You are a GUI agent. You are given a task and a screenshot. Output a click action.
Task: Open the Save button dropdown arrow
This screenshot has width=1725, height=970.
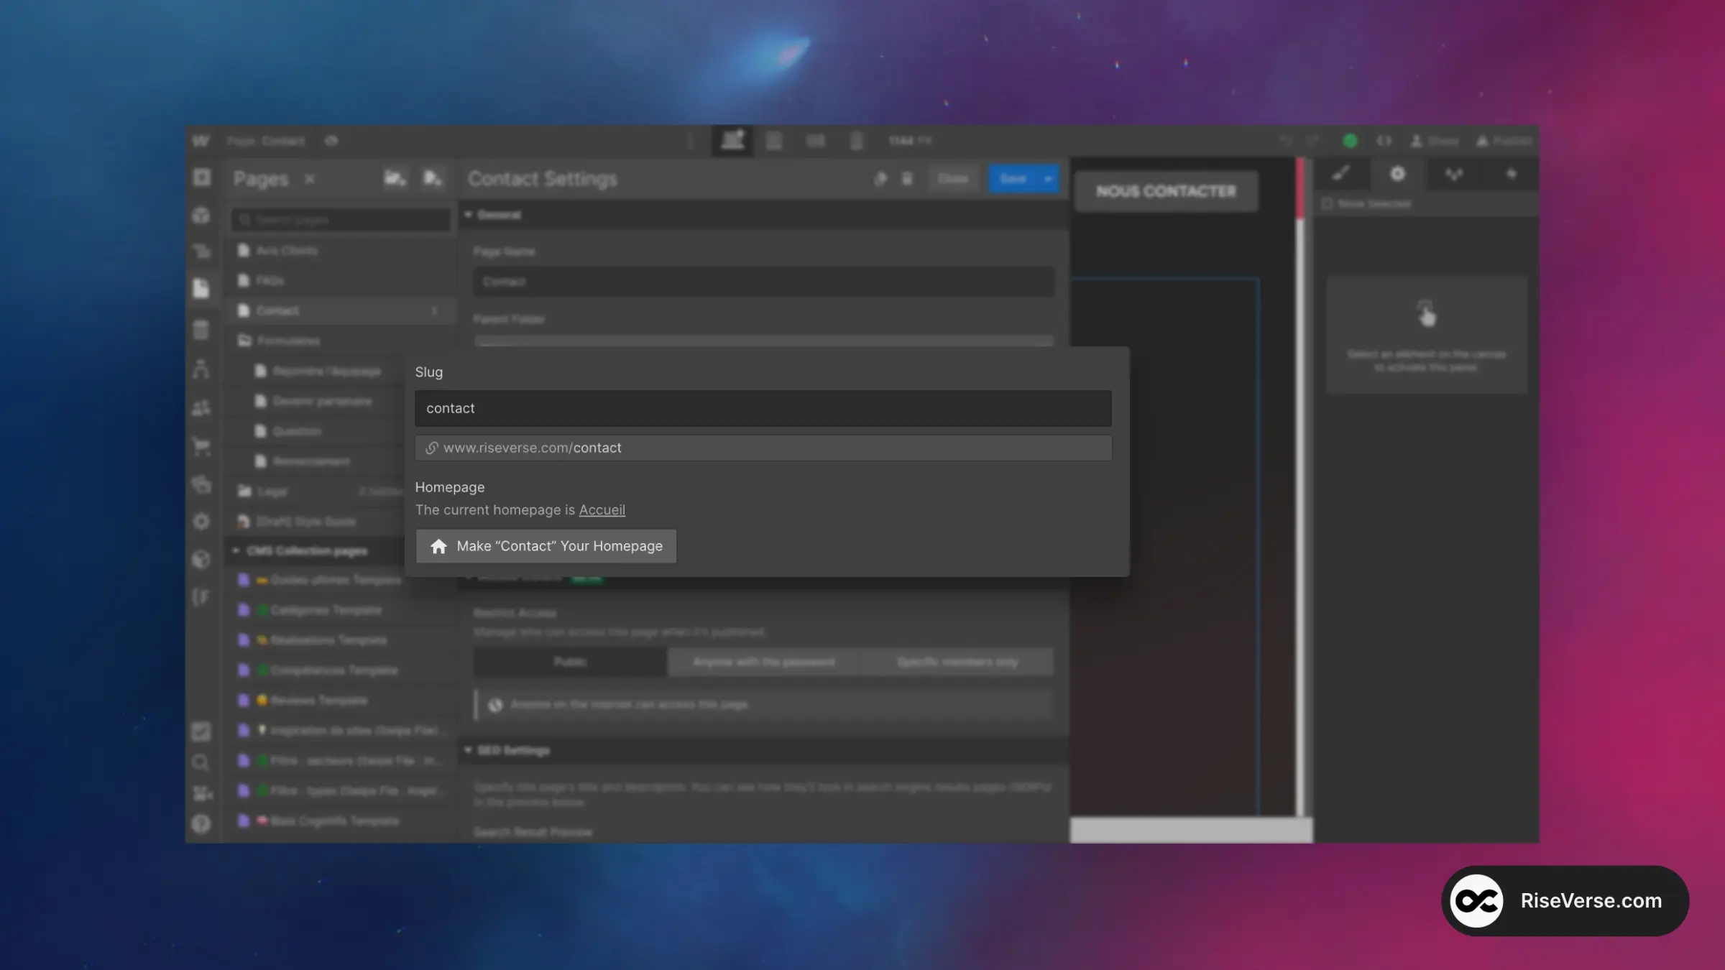click(x=1048, y=178)
